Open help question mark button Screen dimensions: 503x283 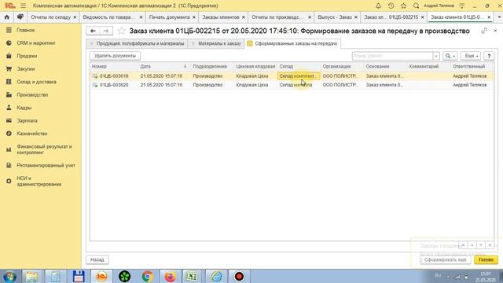pos(489,56)
